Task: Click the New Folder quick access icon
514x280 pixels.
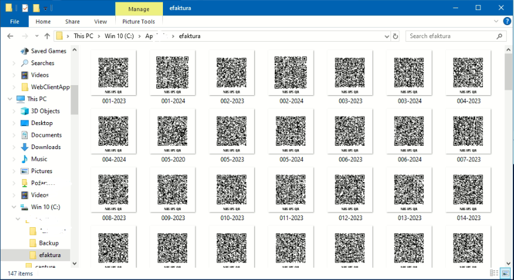Action: pyautogui.click(x=36, y=8)
